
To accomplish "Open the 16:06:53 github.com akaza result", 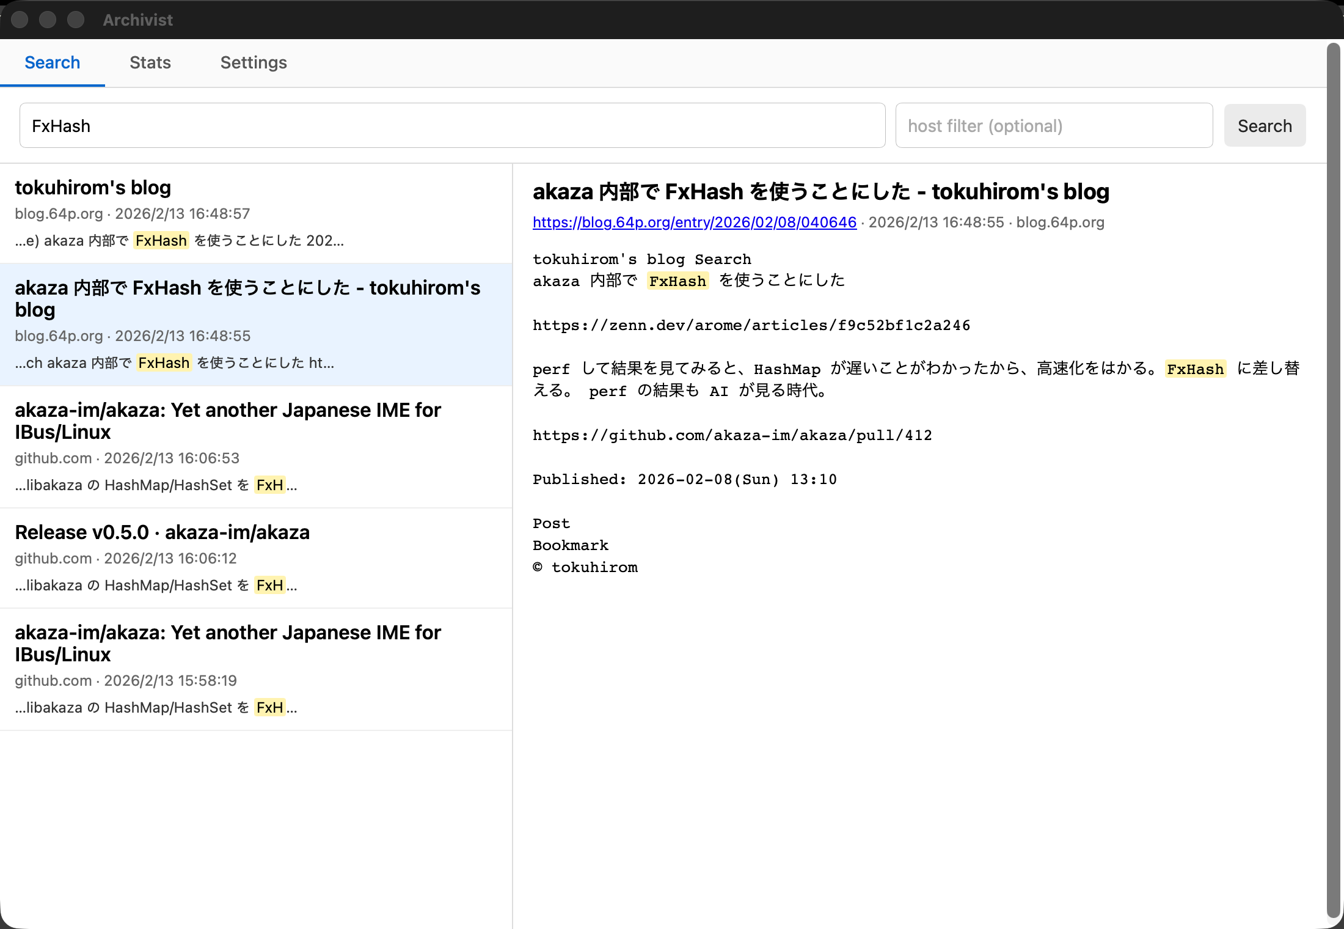I will [255, 446].
